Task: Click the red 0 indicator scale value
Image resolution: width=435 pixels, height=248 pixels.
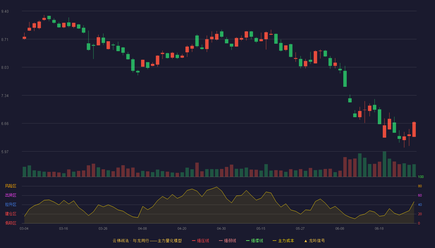Action: click(419, 223)
